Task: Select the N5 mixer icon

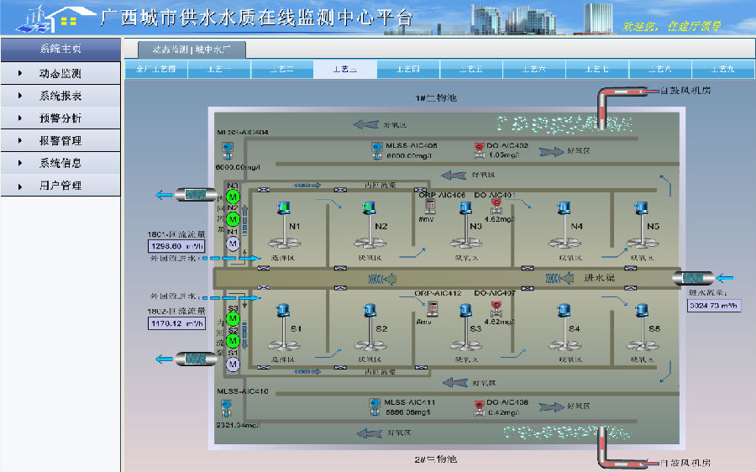Action: tap(641, 225)
